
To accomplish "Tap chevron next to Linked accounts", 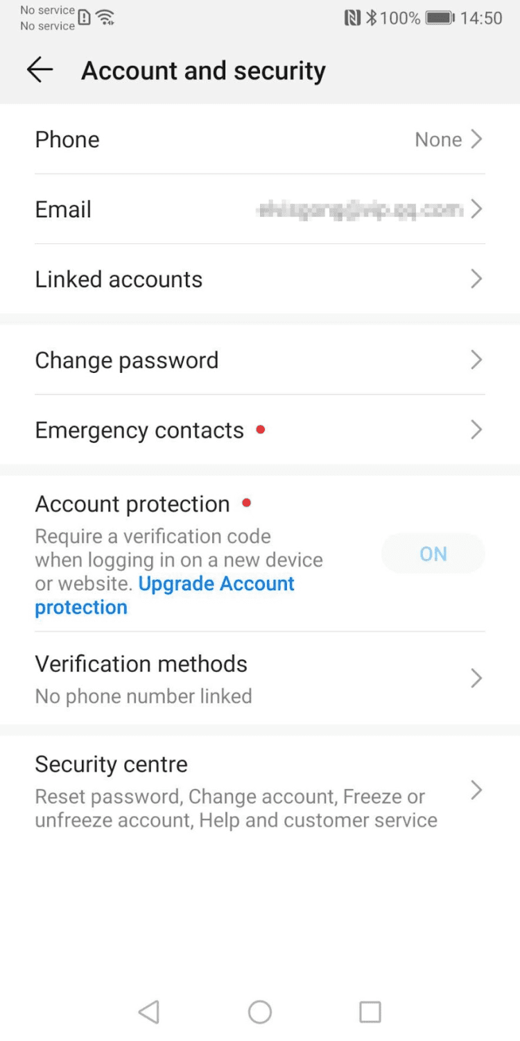I will [x=476, y=279].
